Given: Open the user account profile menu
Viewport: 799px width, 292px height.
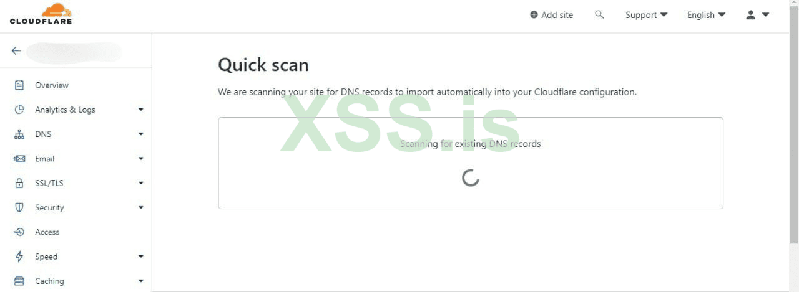Looking at the screenshot, I should click(x=757, y=14).
